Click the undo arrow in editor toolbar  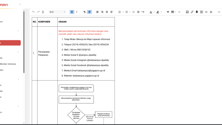[x=33, y=12]
